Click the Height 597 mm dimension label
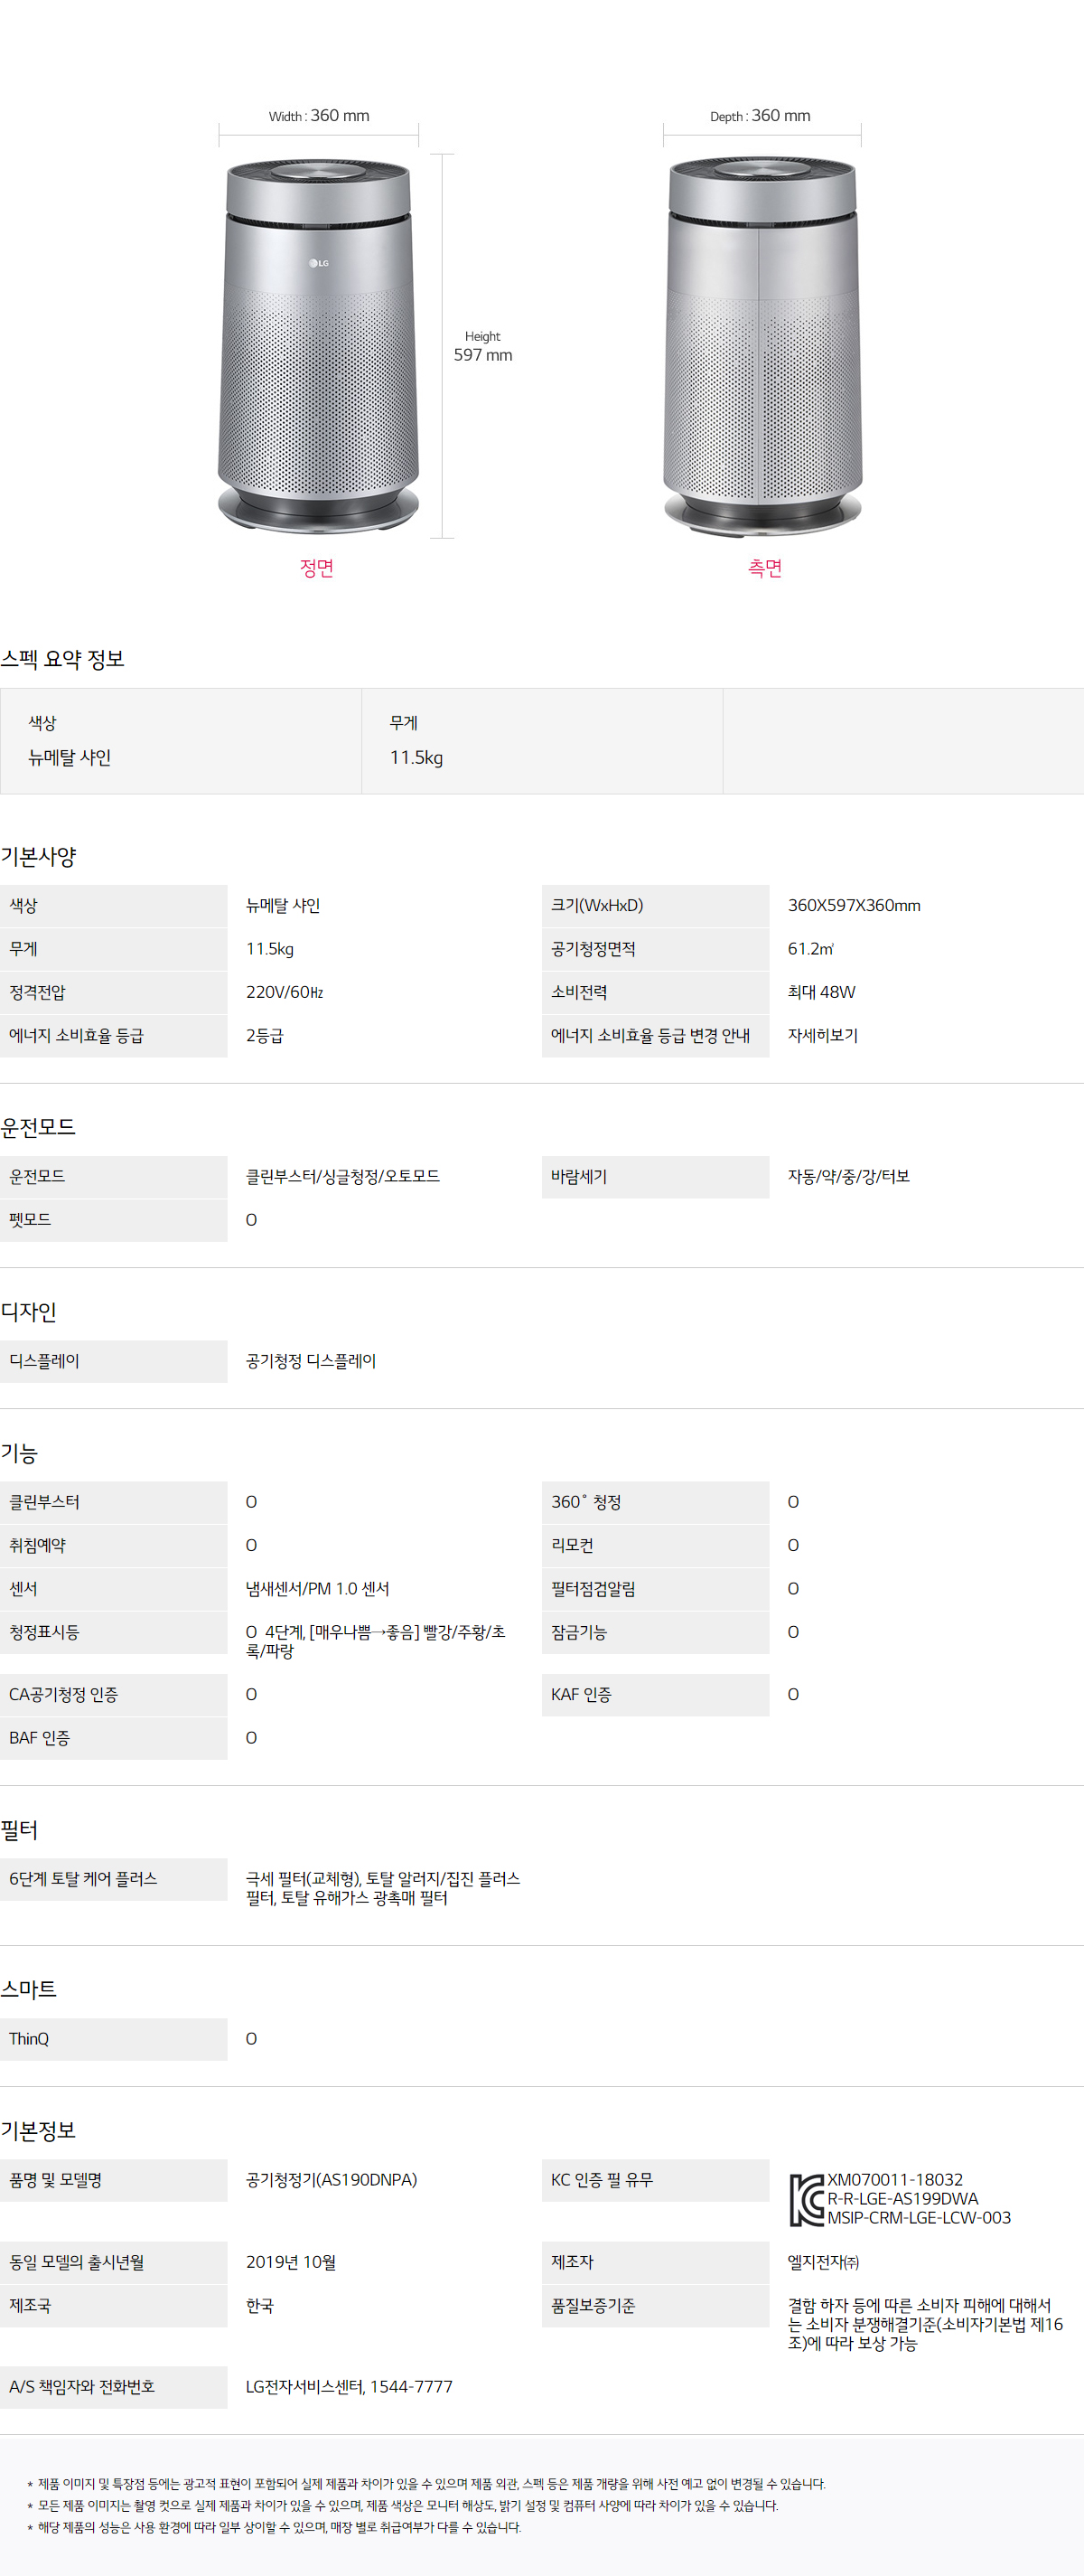1084x2576 pixels. (x=482, y=347)
